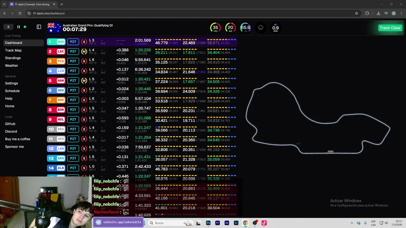The height and width of the screenshot is (228, 406).
Task: Click the PIT badge in the RUS row
Action: pyautogui.click(x=73, y=42)
